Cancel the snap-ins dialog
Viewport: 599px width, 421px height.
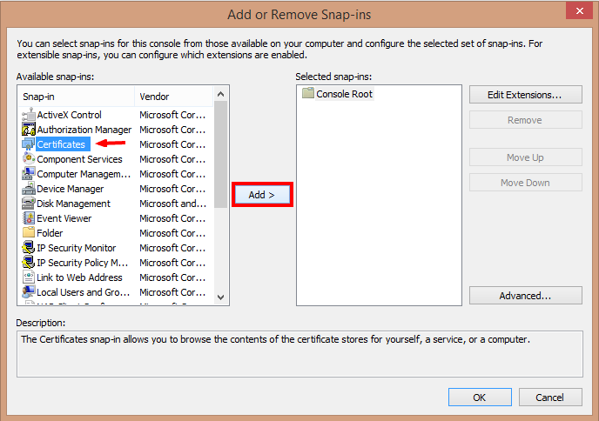tap(549, 398)
